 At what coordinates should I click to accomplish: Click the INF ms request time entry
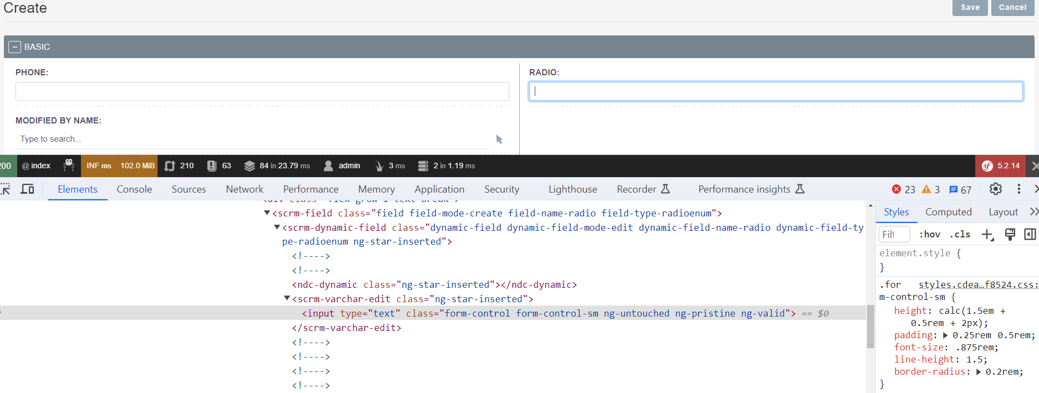point(99,166)
